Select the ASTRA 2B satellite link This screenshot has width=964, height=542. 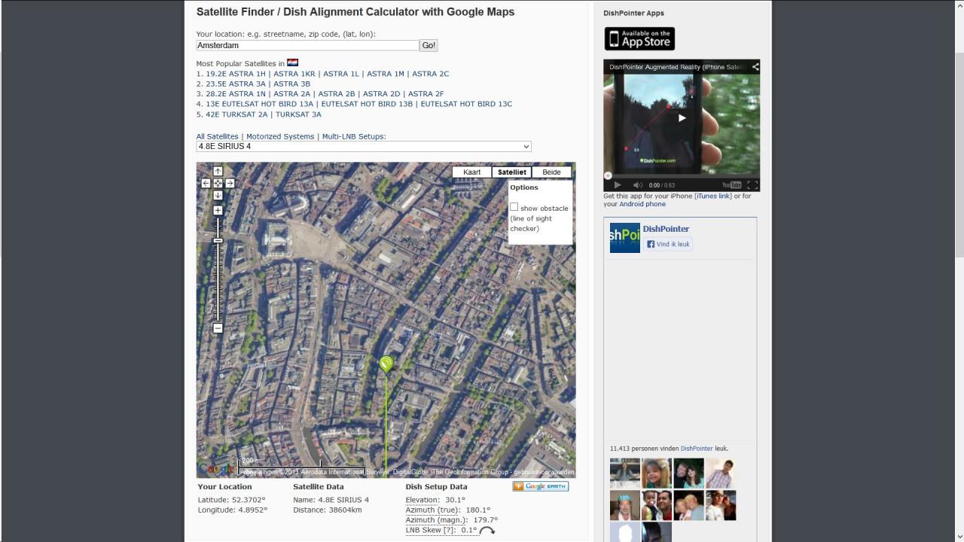(337, 94)
